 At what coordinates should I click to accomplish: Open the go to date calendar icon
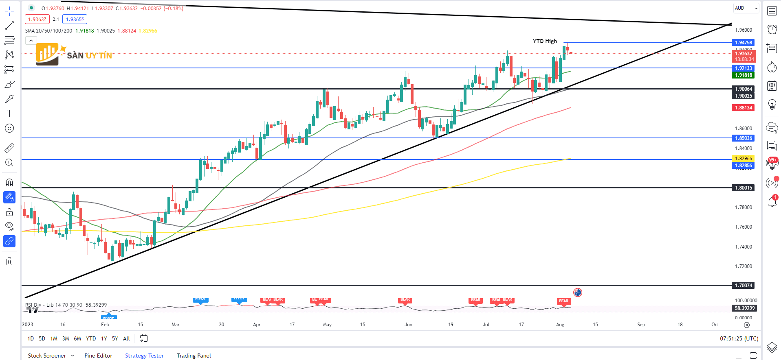[x=144, y=338]
